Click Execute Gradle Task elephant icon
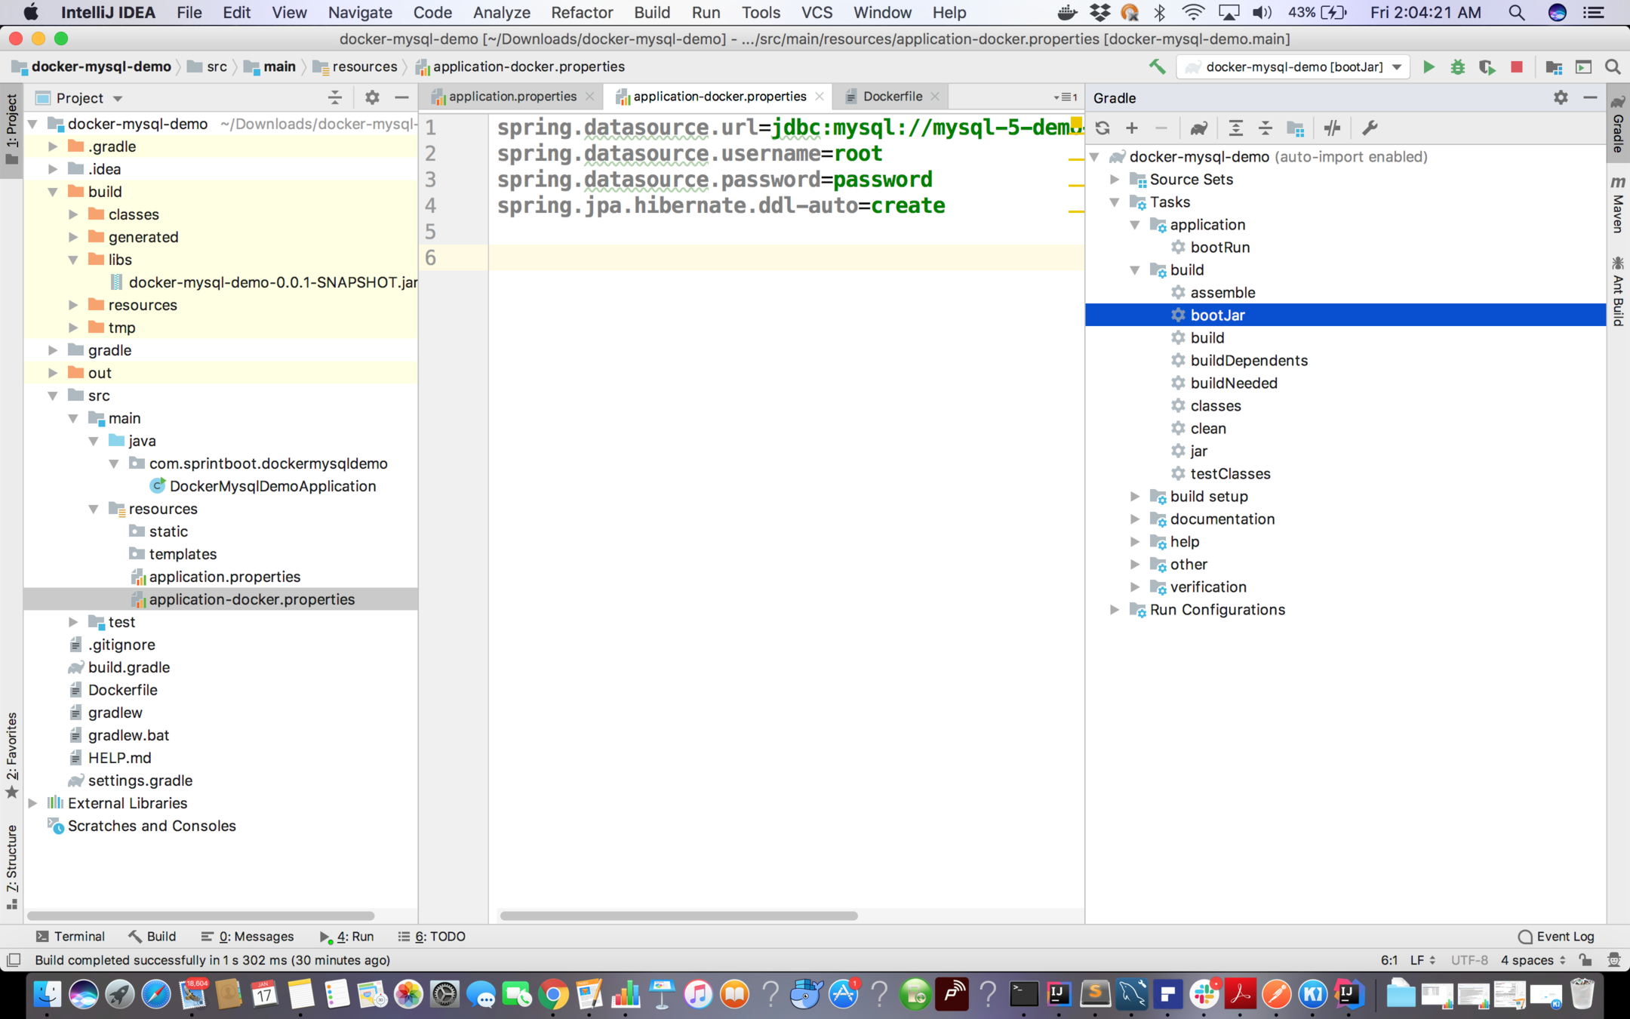This screenshot has height=1019, width=1630. coord(1198,128)
